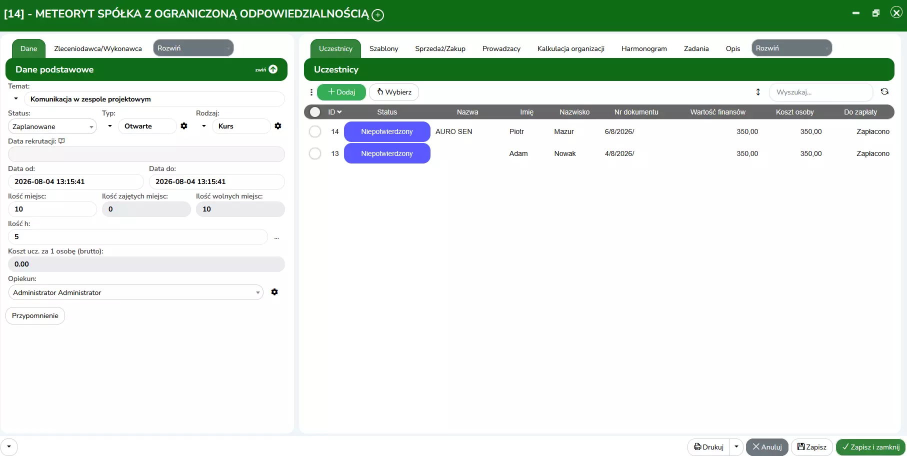Click the Przypomnienie button
This screenshot has height=456, width=907.
click(35, 315)
